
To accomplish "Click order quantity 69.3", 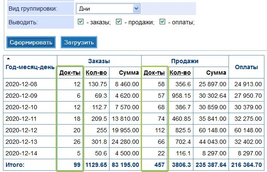I will pyautogui.click(x=101, y=96).
